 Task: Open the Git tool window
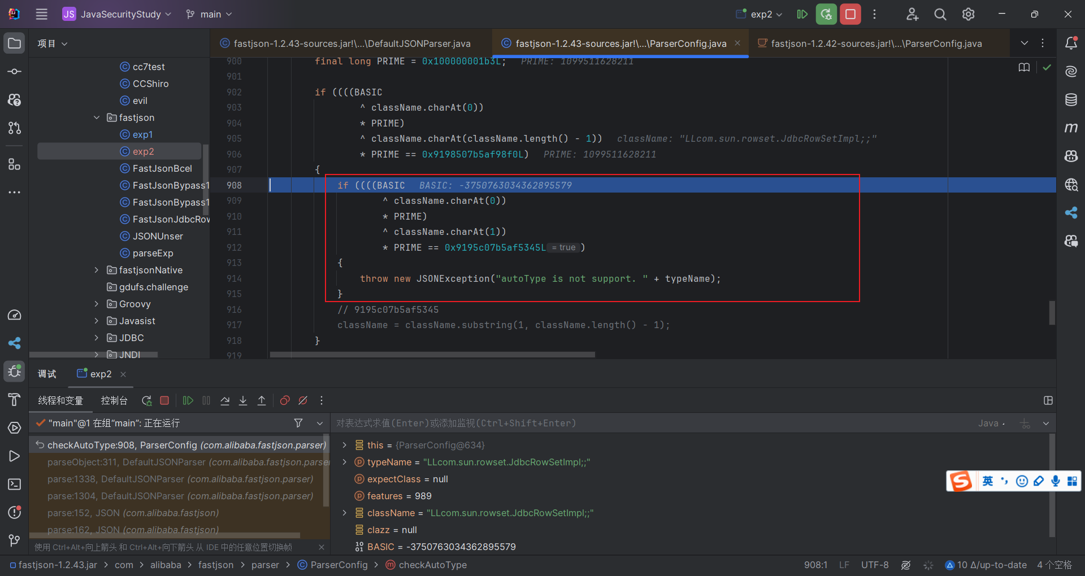pyautogui.click(x=15, y=541)
